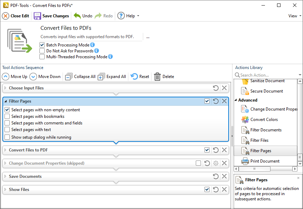The width and height of the screenshot is (303, 209).
Task: Click the Close Edit button
Action: pos(15,16)
